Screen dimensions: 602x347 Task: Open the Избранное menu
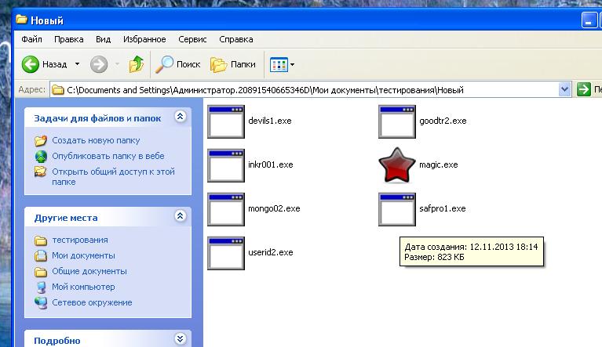(142, 38)
